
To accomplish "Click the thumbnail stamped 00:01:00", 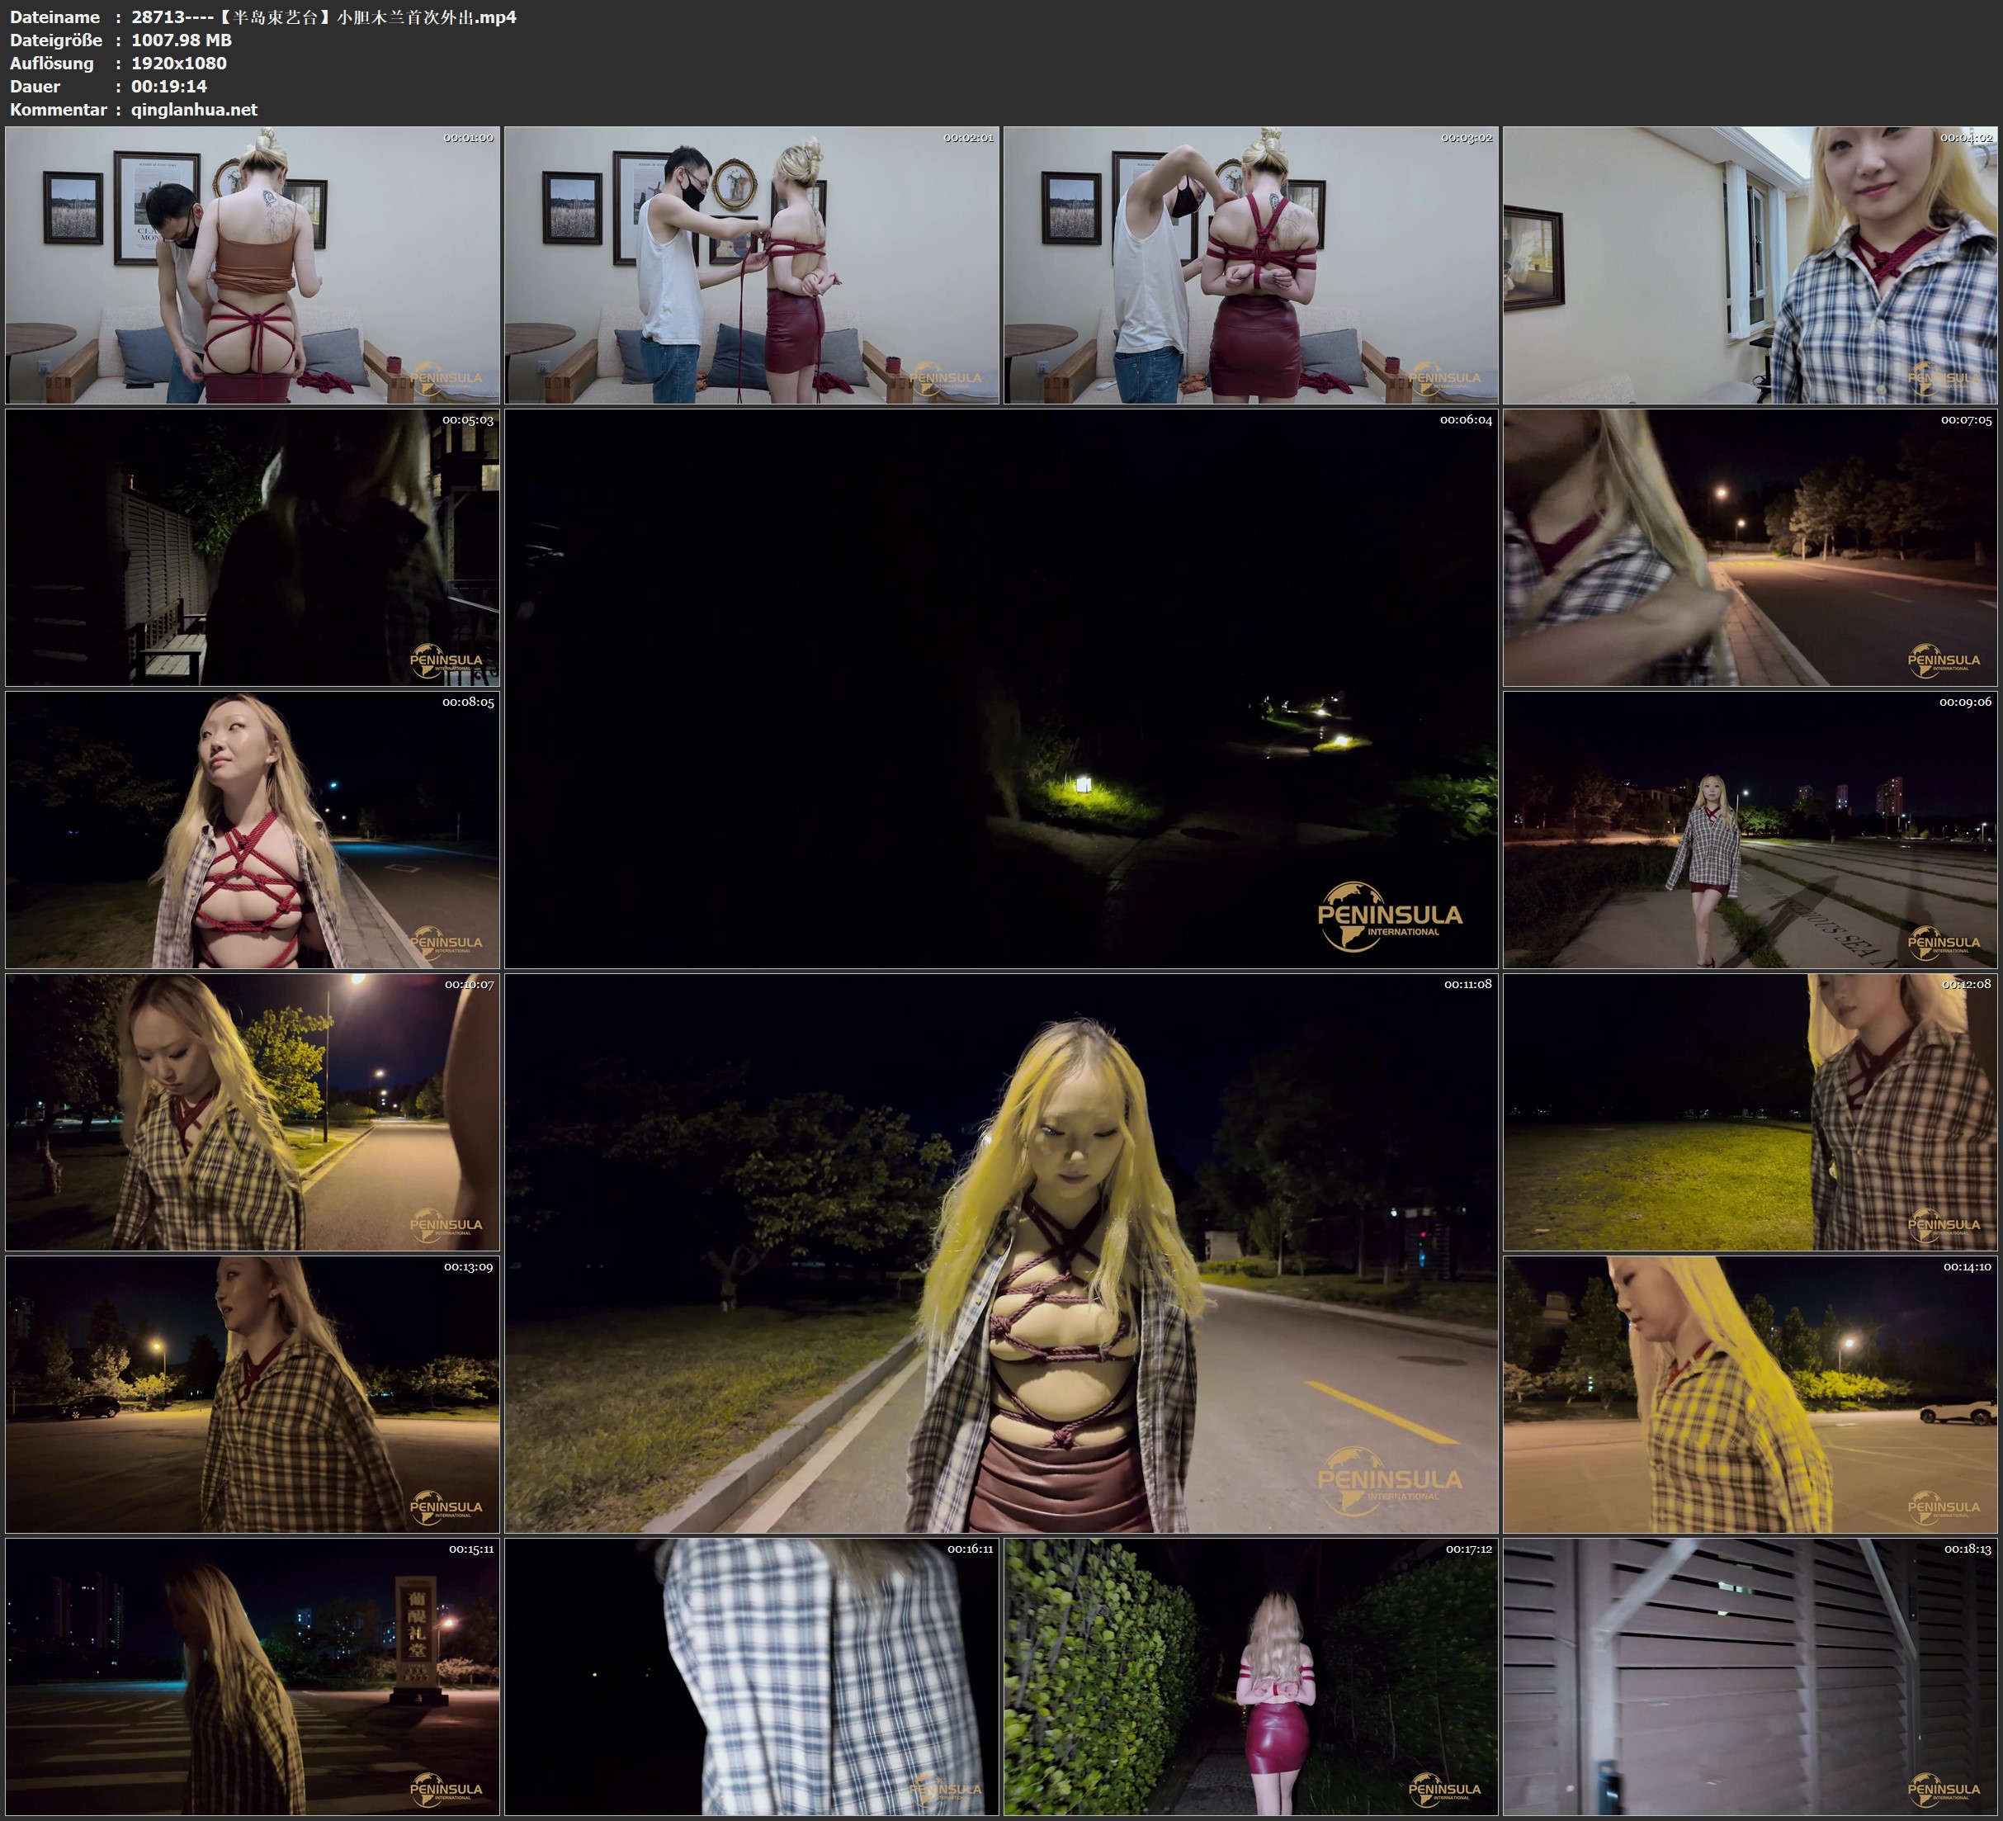I will [x=253, y=264].
